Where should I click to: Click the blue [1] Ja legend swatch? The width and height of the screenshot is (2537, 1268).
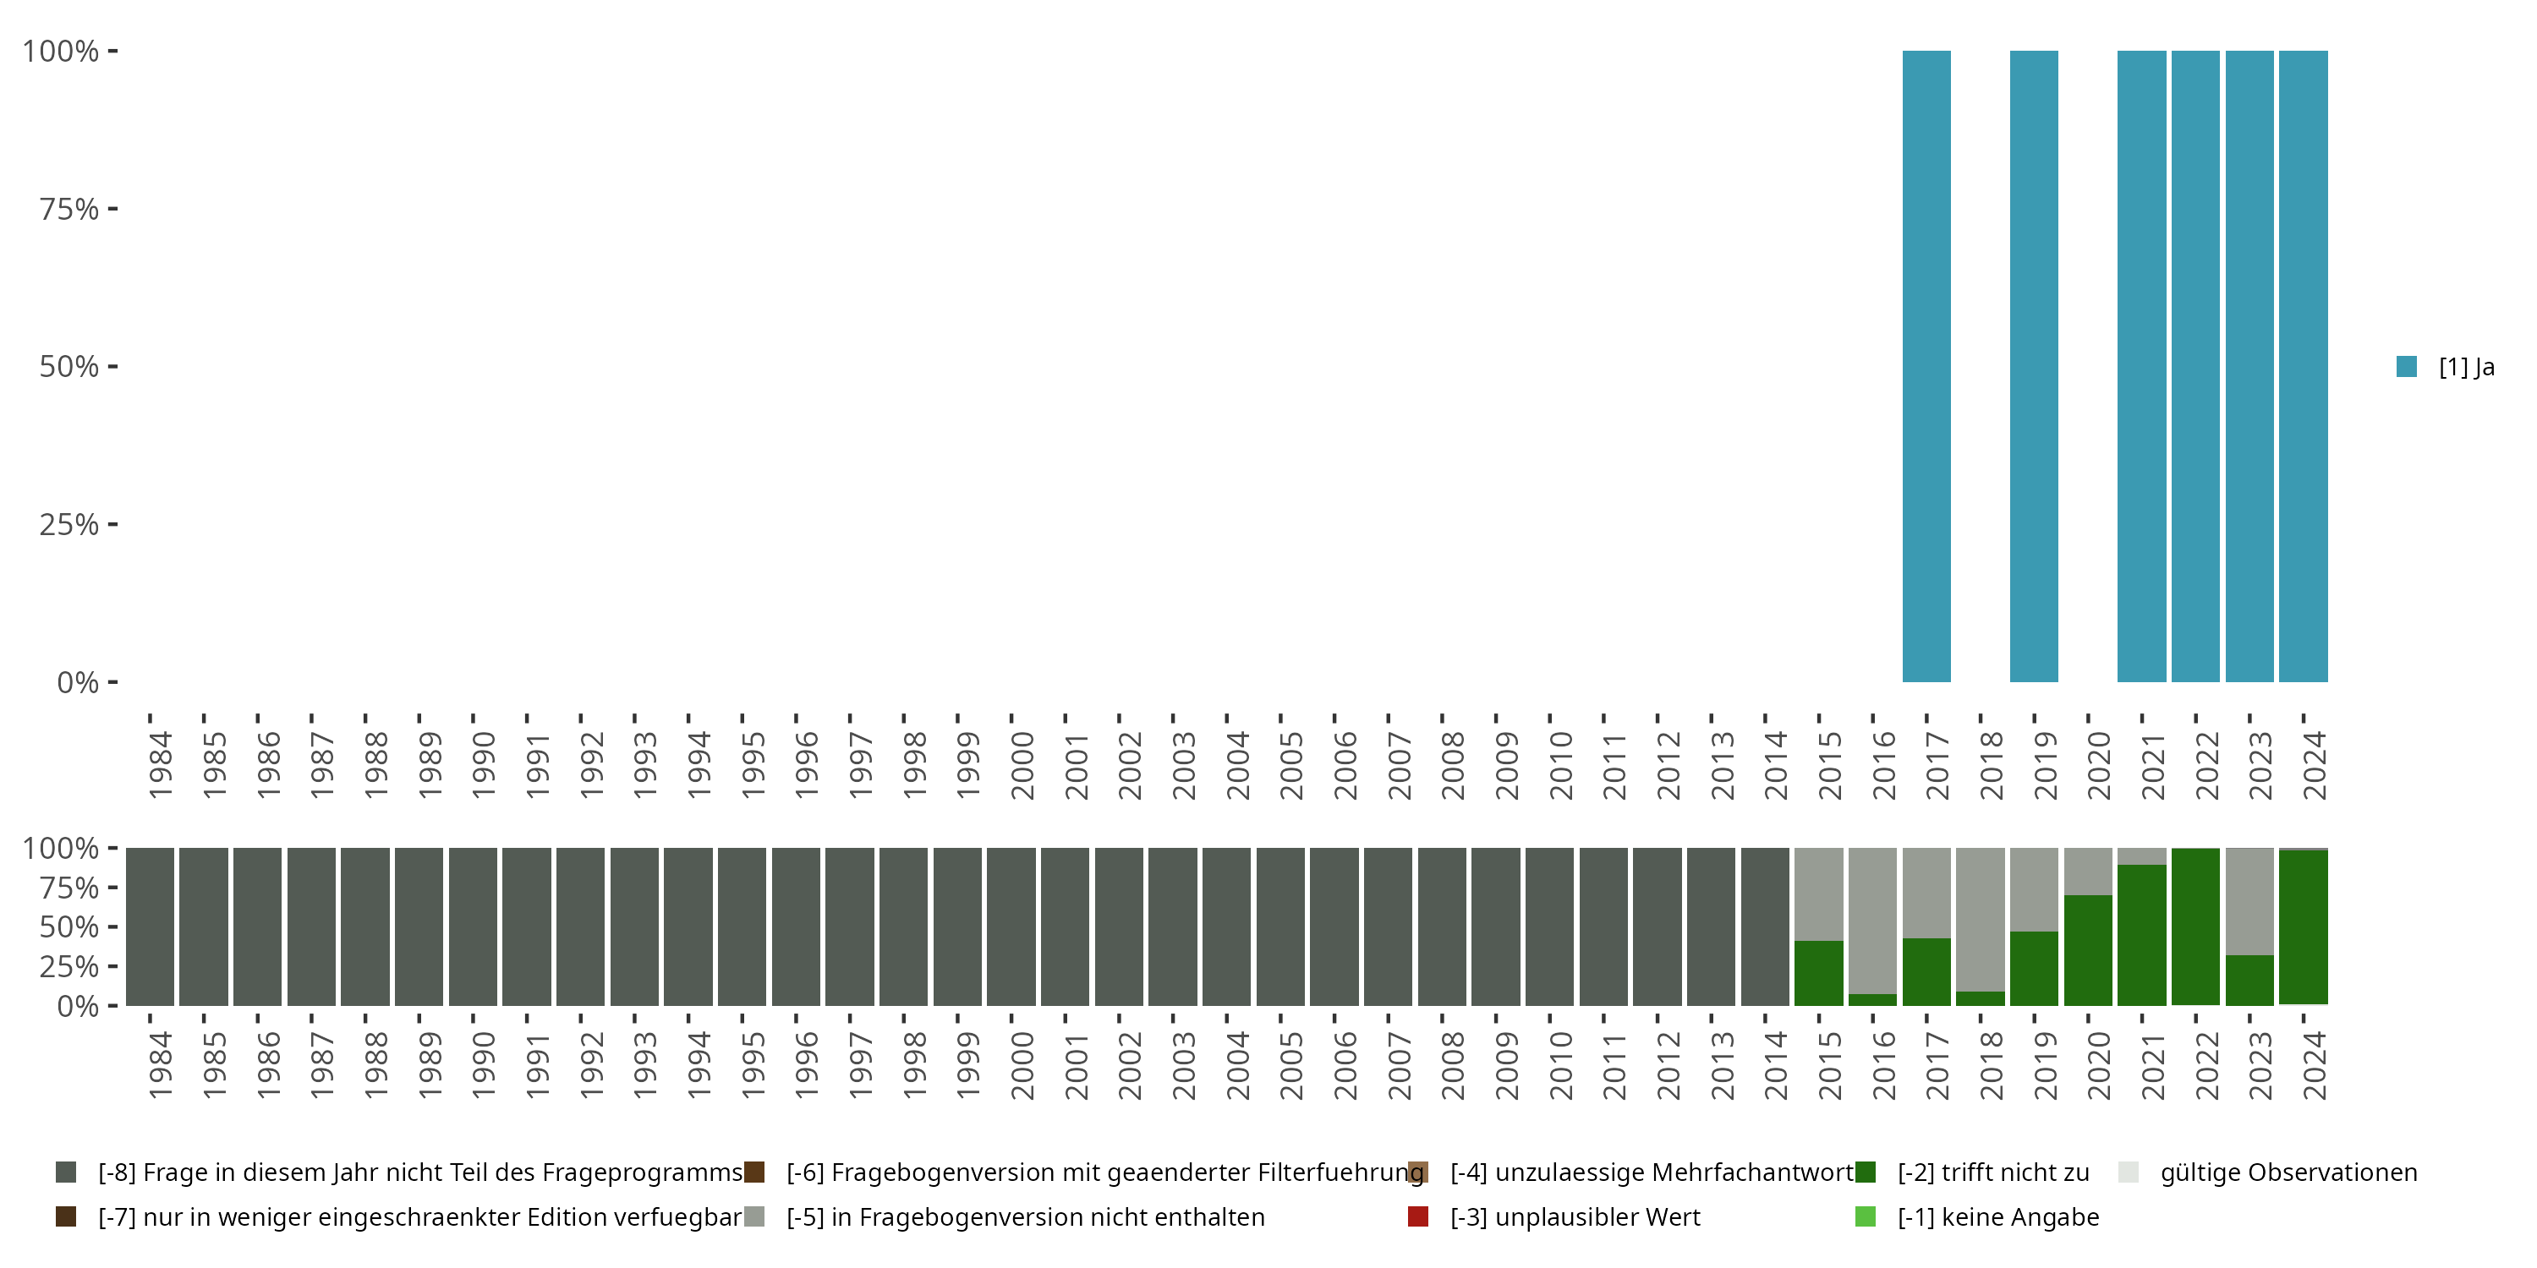(2406, 366)
